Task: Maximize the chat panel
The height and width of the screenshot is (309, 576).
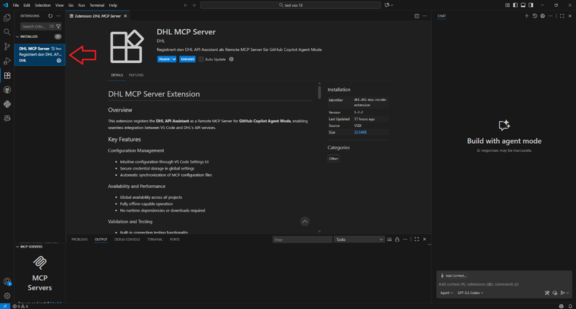Action: tap(562, 16)
